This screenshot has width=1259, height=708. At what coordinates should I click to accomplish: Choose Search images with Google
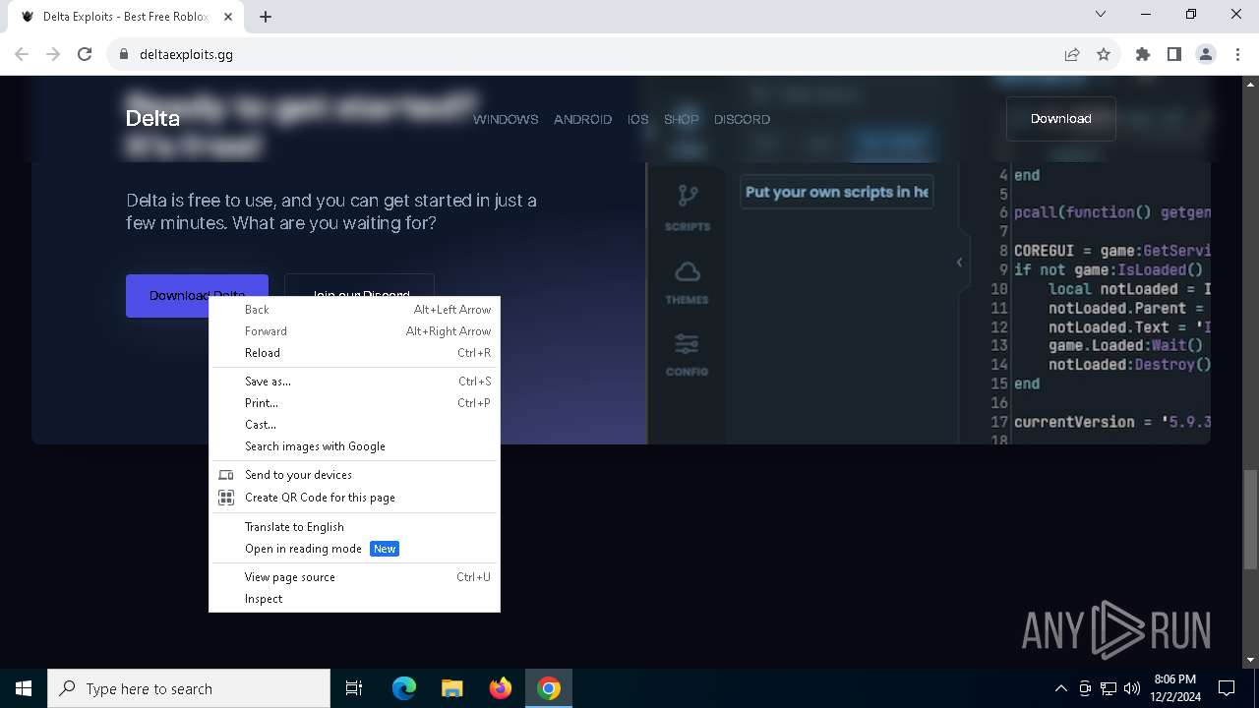click(354, 446)
